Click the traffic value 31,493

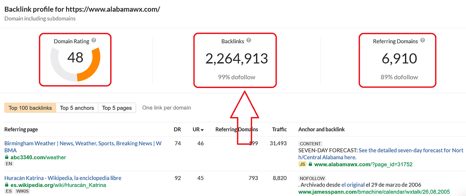click(279, 143)
